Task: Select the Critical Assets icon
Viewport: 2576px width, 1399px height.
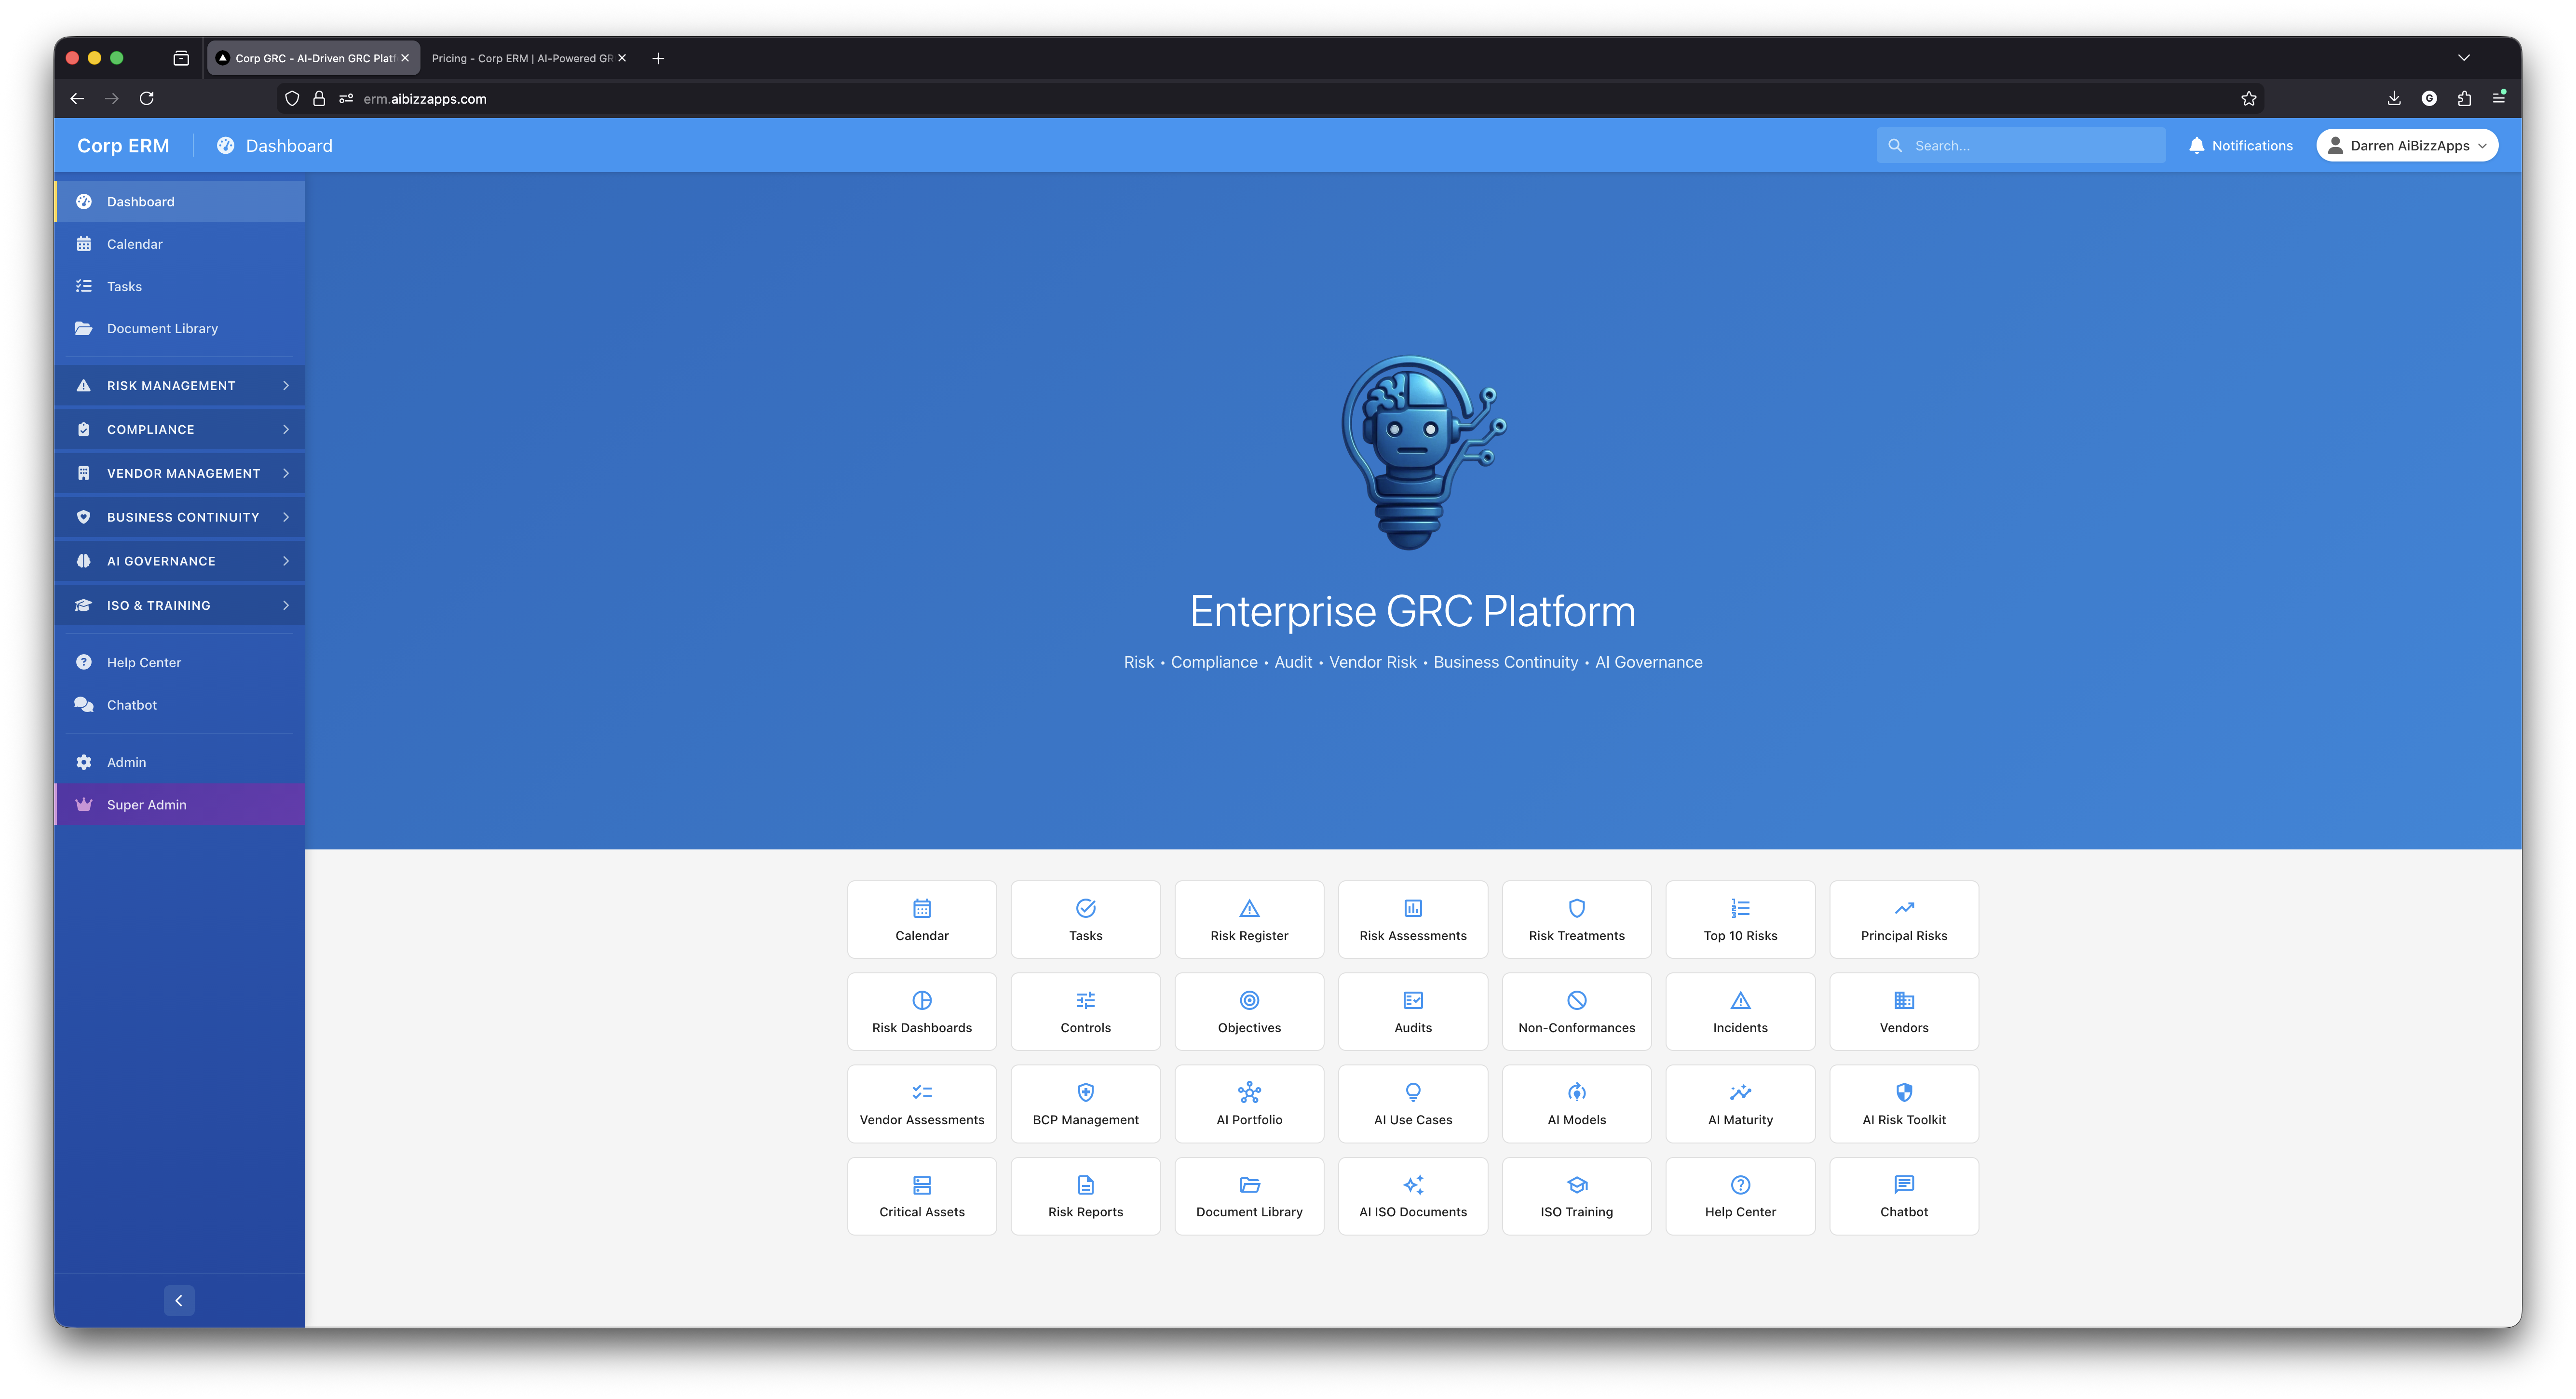Action: tap(921, 1195)
